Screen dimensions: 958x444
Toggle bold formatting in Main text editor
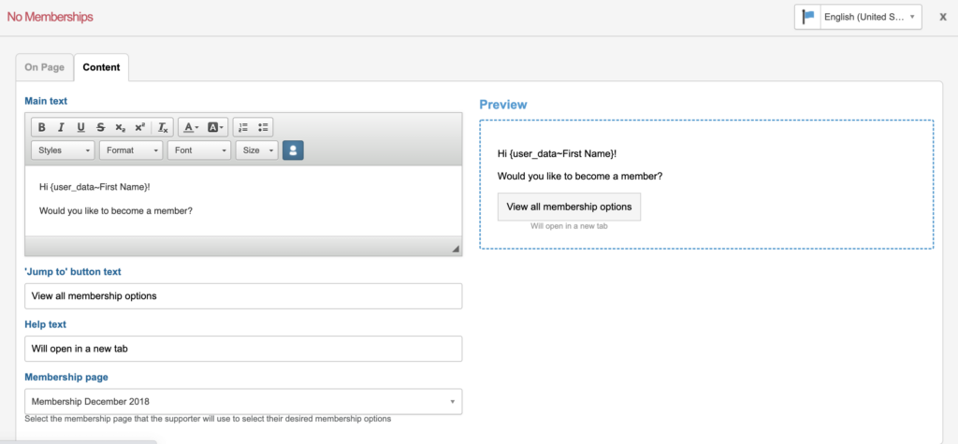pyautogui.click(x=41, y=127)
